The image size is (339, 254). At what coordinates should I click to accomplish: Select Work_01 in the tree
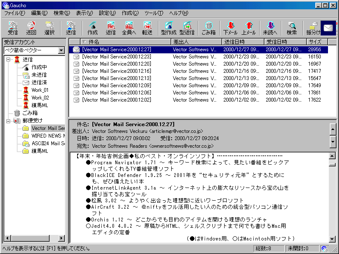tap(40, 90)
